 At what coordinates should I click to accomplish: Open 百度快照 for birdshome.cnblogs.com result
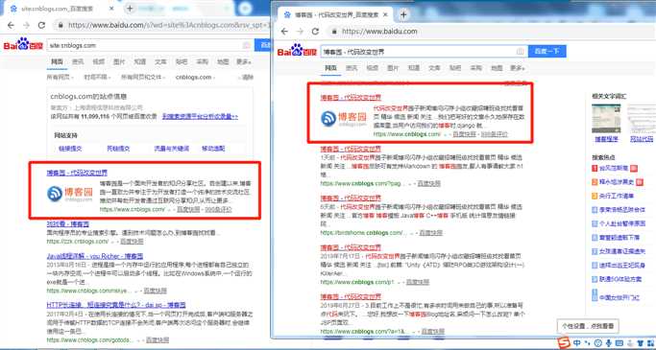tap(430, 233)
